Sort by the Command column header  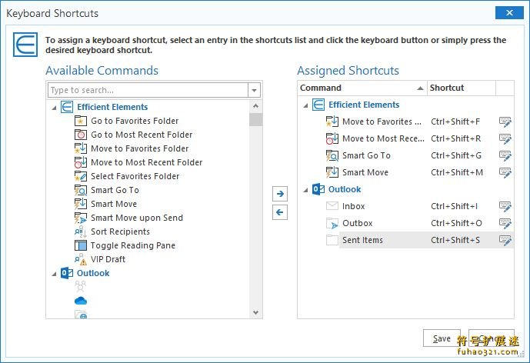[362, 88]
